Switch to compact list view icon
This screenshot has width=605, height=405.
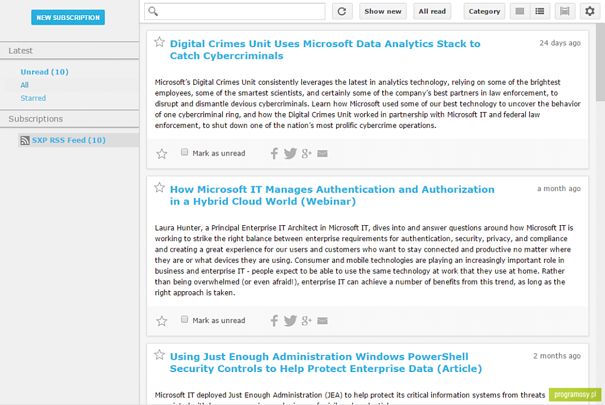[x=520, y=11]
